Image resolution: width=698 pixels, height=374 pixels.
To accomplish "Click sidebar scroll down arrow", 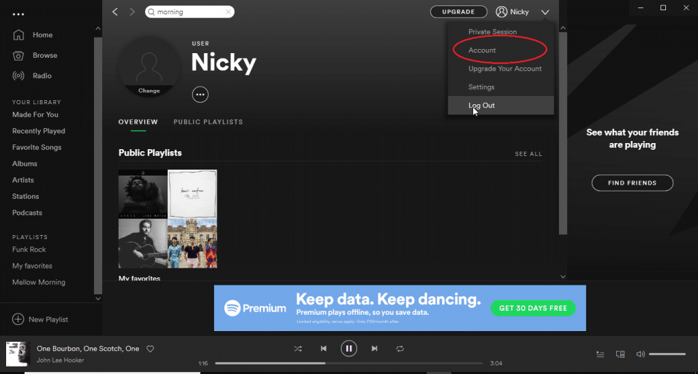I will click(x=98, y=298).
